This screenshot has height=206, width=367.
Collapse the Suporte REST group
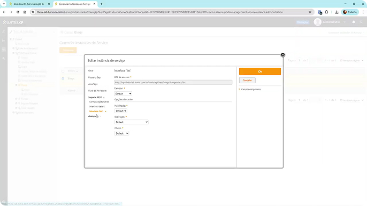pos(96,97)
